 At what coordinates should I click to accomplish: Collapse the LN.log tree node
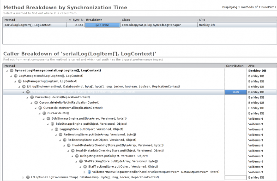[19, 87]
